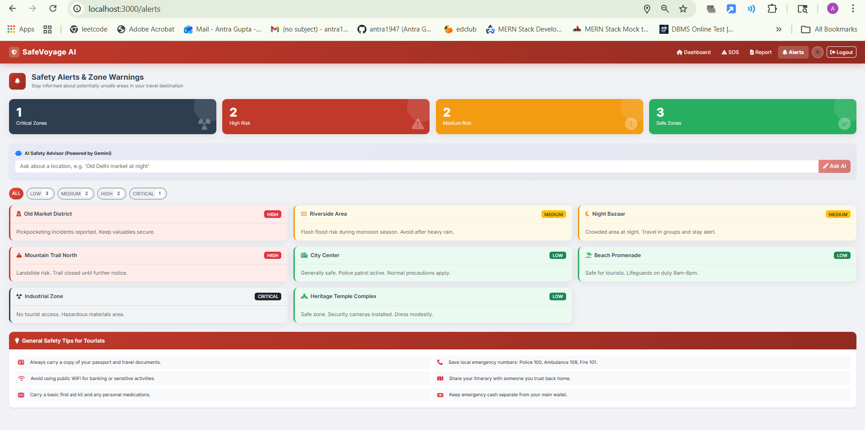
Task: Click the checkmark icon on Safe Zones card
Action: [844, 123]
